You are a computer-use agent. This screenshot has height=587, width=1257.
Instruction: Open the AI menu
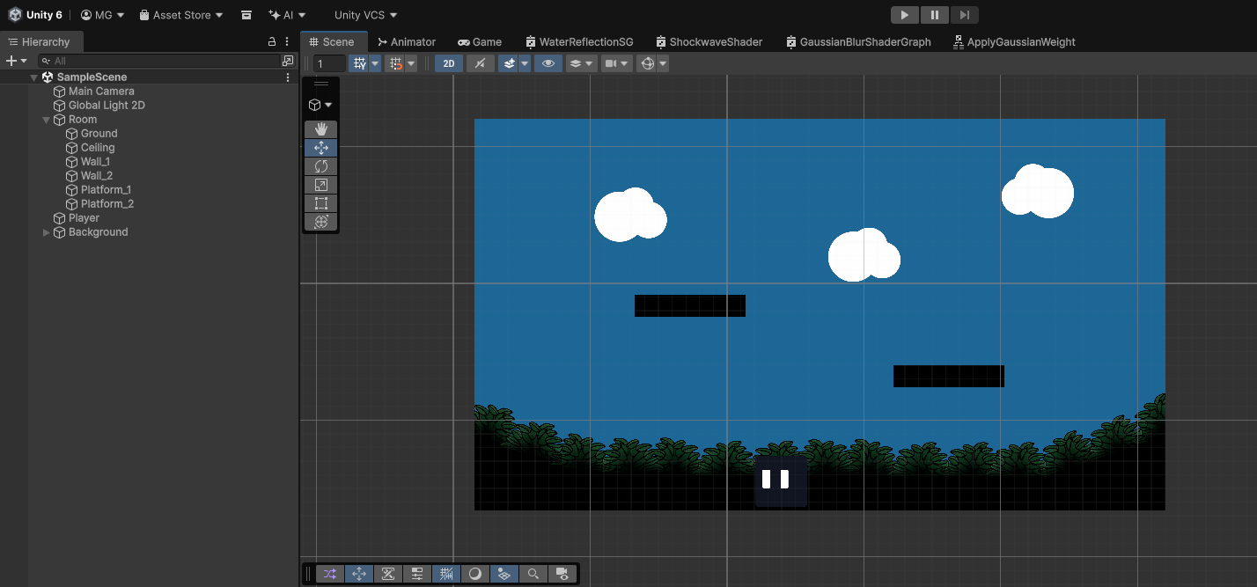coord(287,15)
